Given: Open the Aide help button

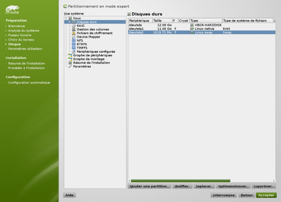Looking at the screenshot, I should tap(69, 195).
